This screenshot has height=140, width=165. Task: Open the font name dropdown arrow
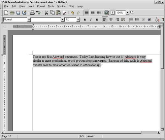[x=63, y=19]
